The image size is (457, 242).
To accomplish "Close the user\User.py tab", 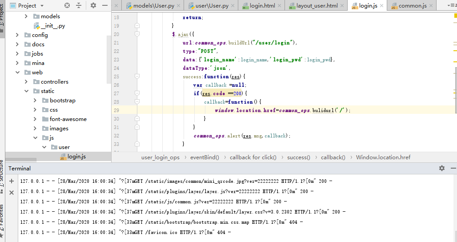I will 233,5.
